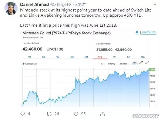Image resolution: width=161 pixels, height=119 pixels.
Task: Switch to the 1D range tab
Action: pos(30,57)
